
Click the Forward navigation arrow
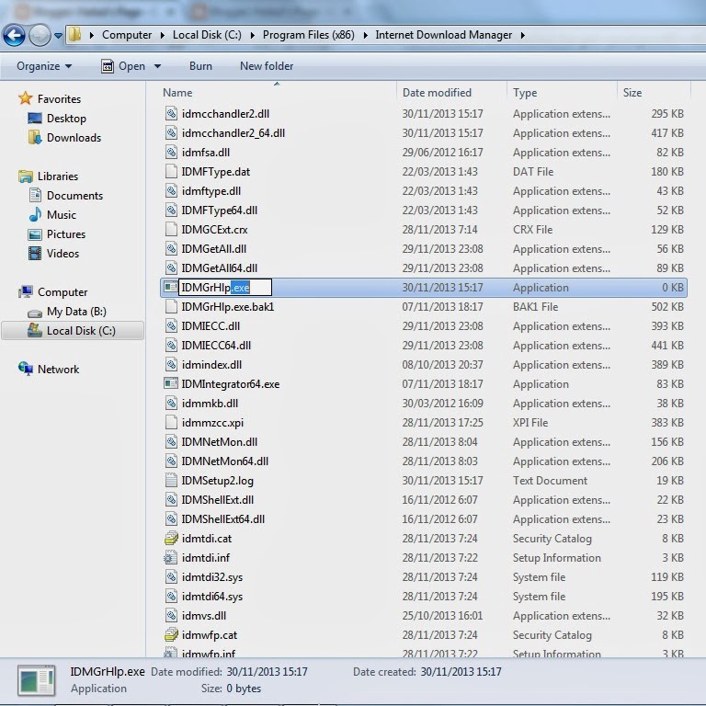tap(40, 35)
